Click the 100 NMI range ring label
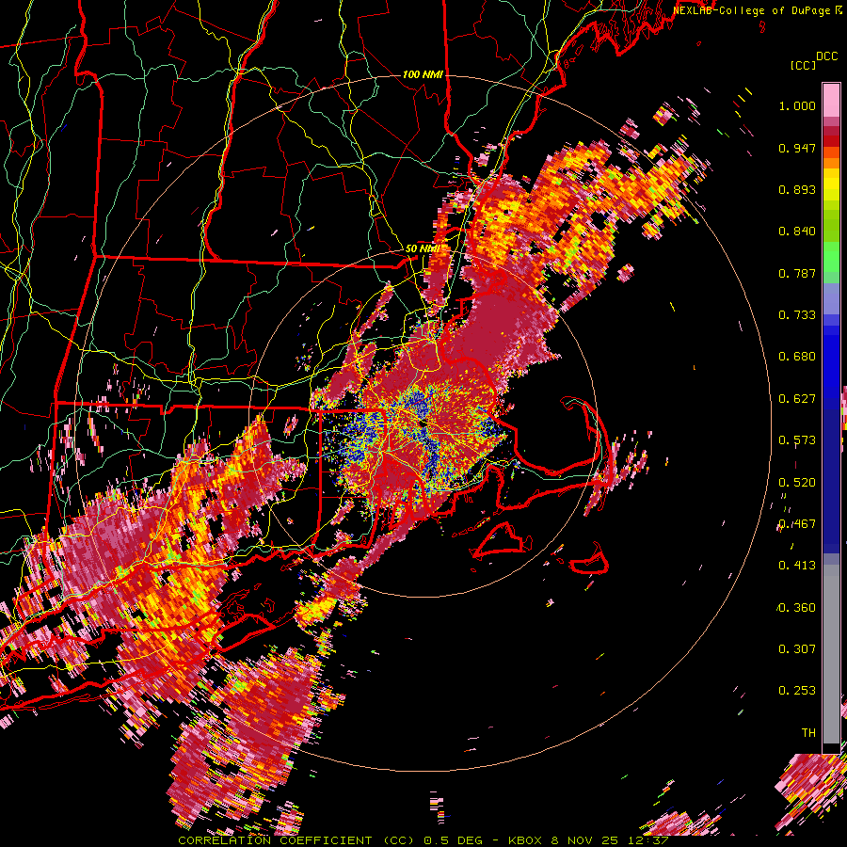This screenshot has width=847, height=847. pyautogui.click(x=423, y=74)
